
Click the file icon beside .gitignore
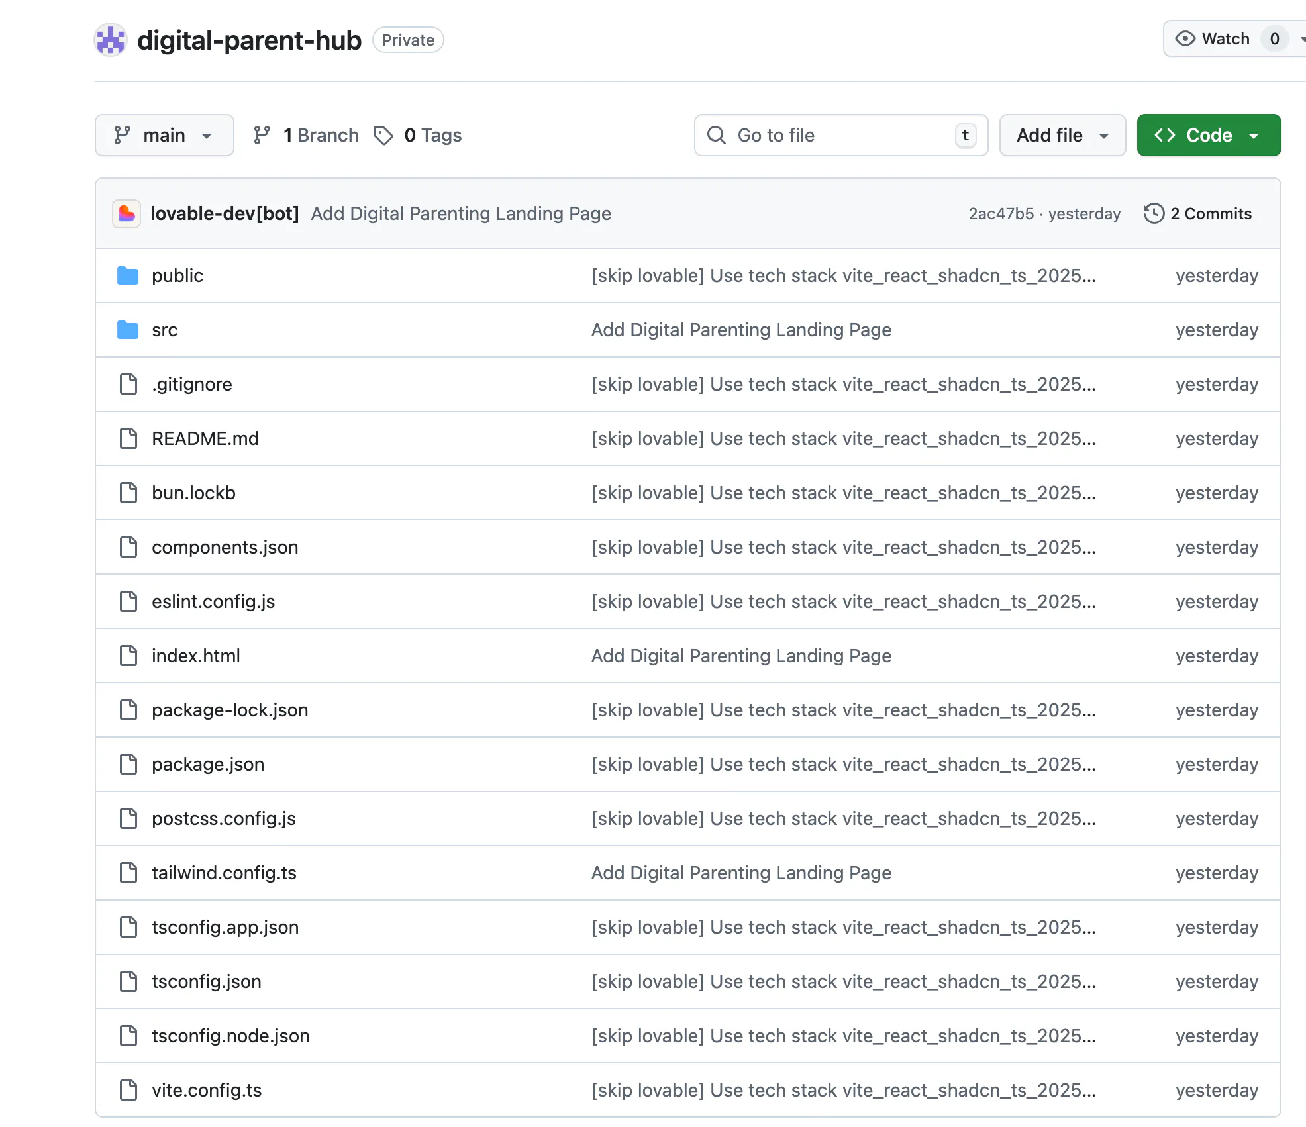128,384
